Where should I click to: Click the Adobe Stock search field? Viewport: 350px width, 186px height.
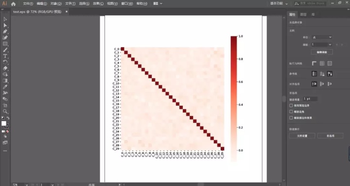point(311,3)
